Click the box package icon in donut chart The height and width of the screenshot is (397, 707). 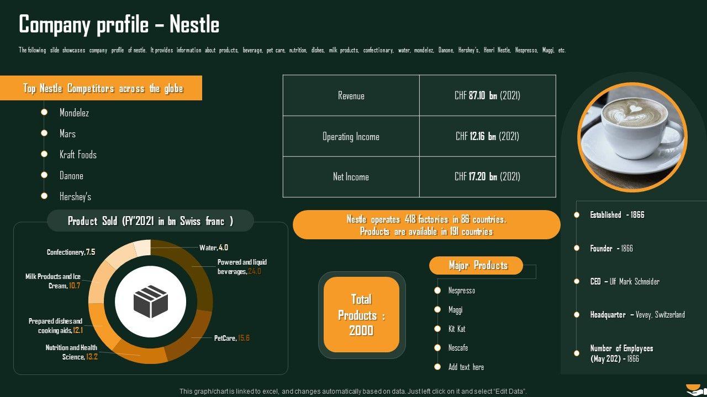(150, 301)
